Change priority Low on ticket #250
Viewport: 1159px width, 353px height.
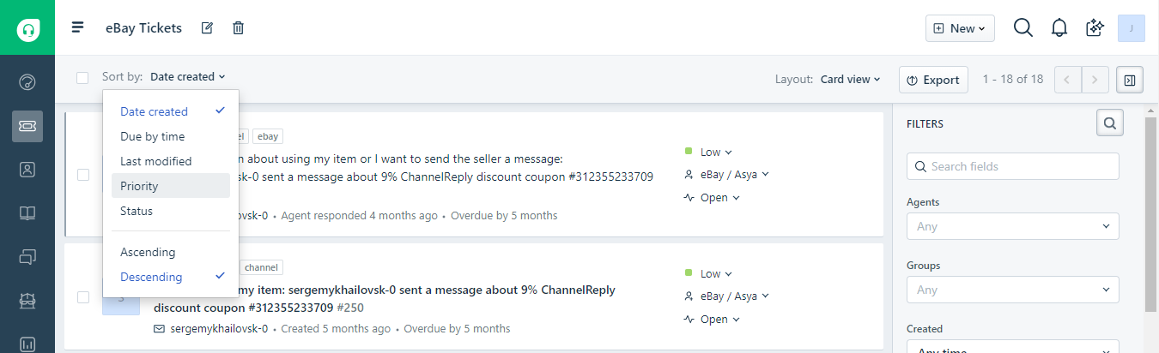[x=709, y=273]
